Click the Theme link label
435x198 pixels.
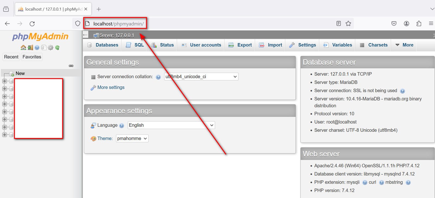pos(105,139)
